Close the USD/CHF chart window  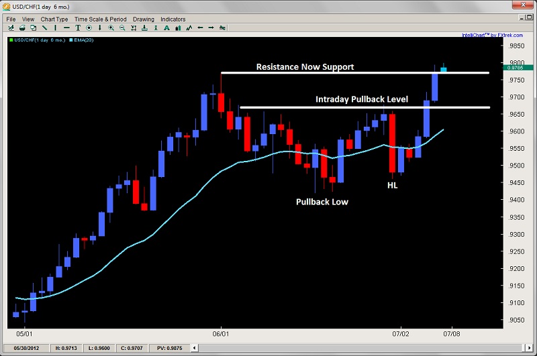click(523, 5)
